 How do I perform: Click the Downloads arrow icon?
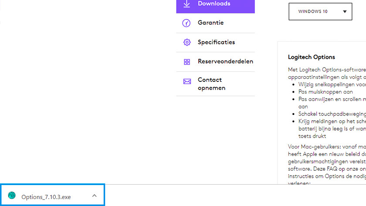[x=186, y=3]
